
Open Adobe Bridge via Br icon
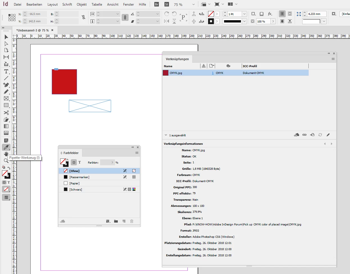tap(157, 4)
